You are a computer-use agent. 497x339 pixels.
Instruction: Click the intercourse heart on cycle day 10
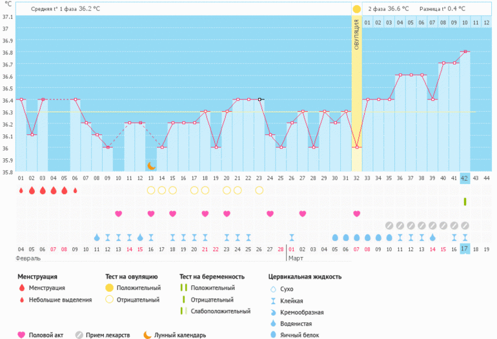click(119, 214)
